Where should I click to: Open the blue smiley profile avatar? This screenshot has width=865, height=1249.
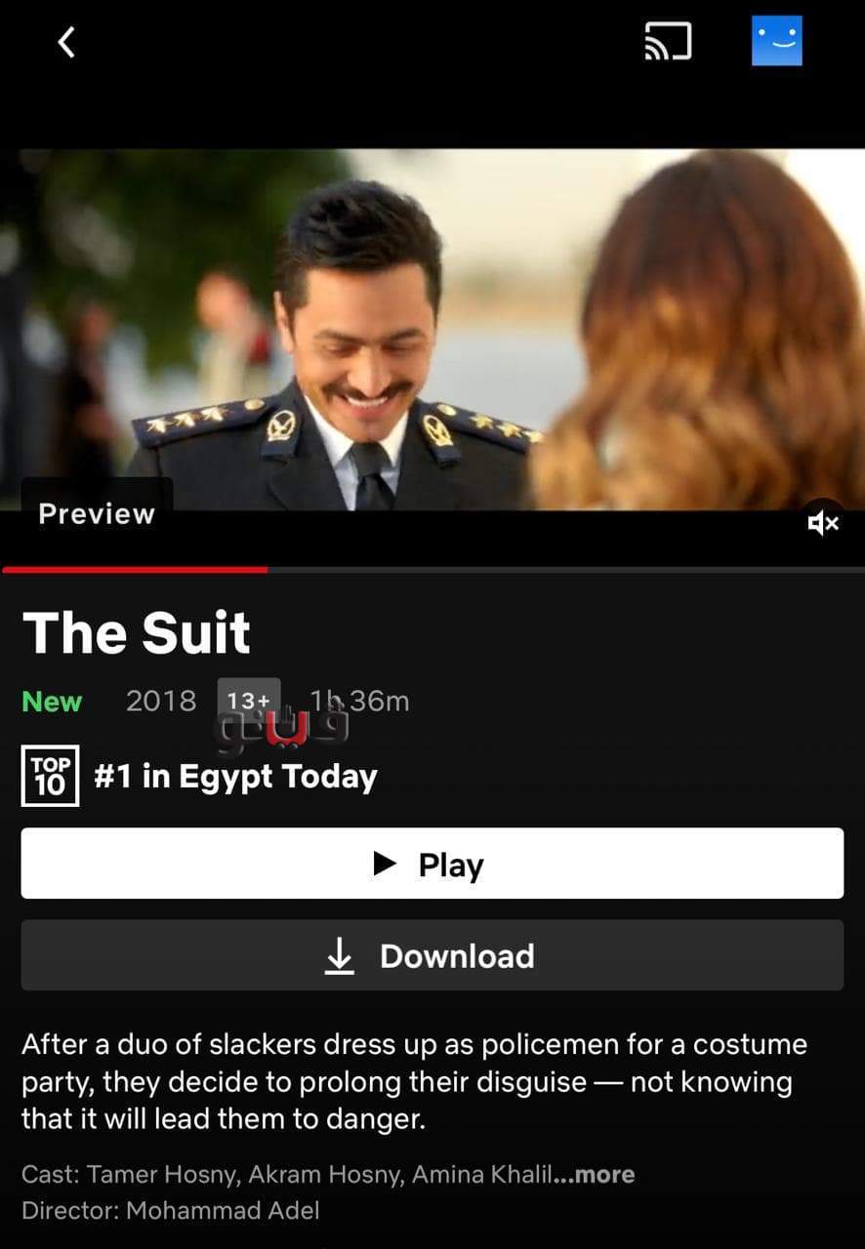coord(777,41)
